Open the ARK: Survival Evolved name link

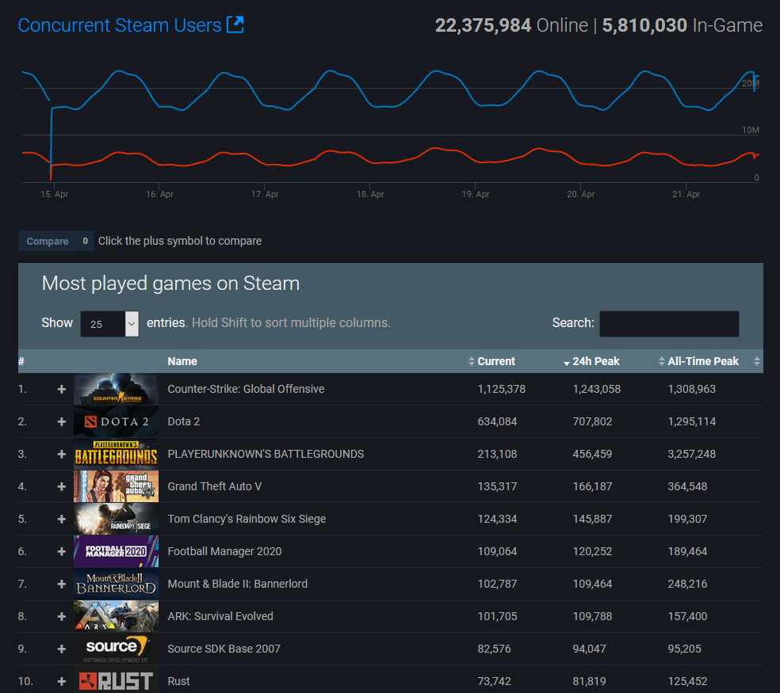click(x=220, y=616)
